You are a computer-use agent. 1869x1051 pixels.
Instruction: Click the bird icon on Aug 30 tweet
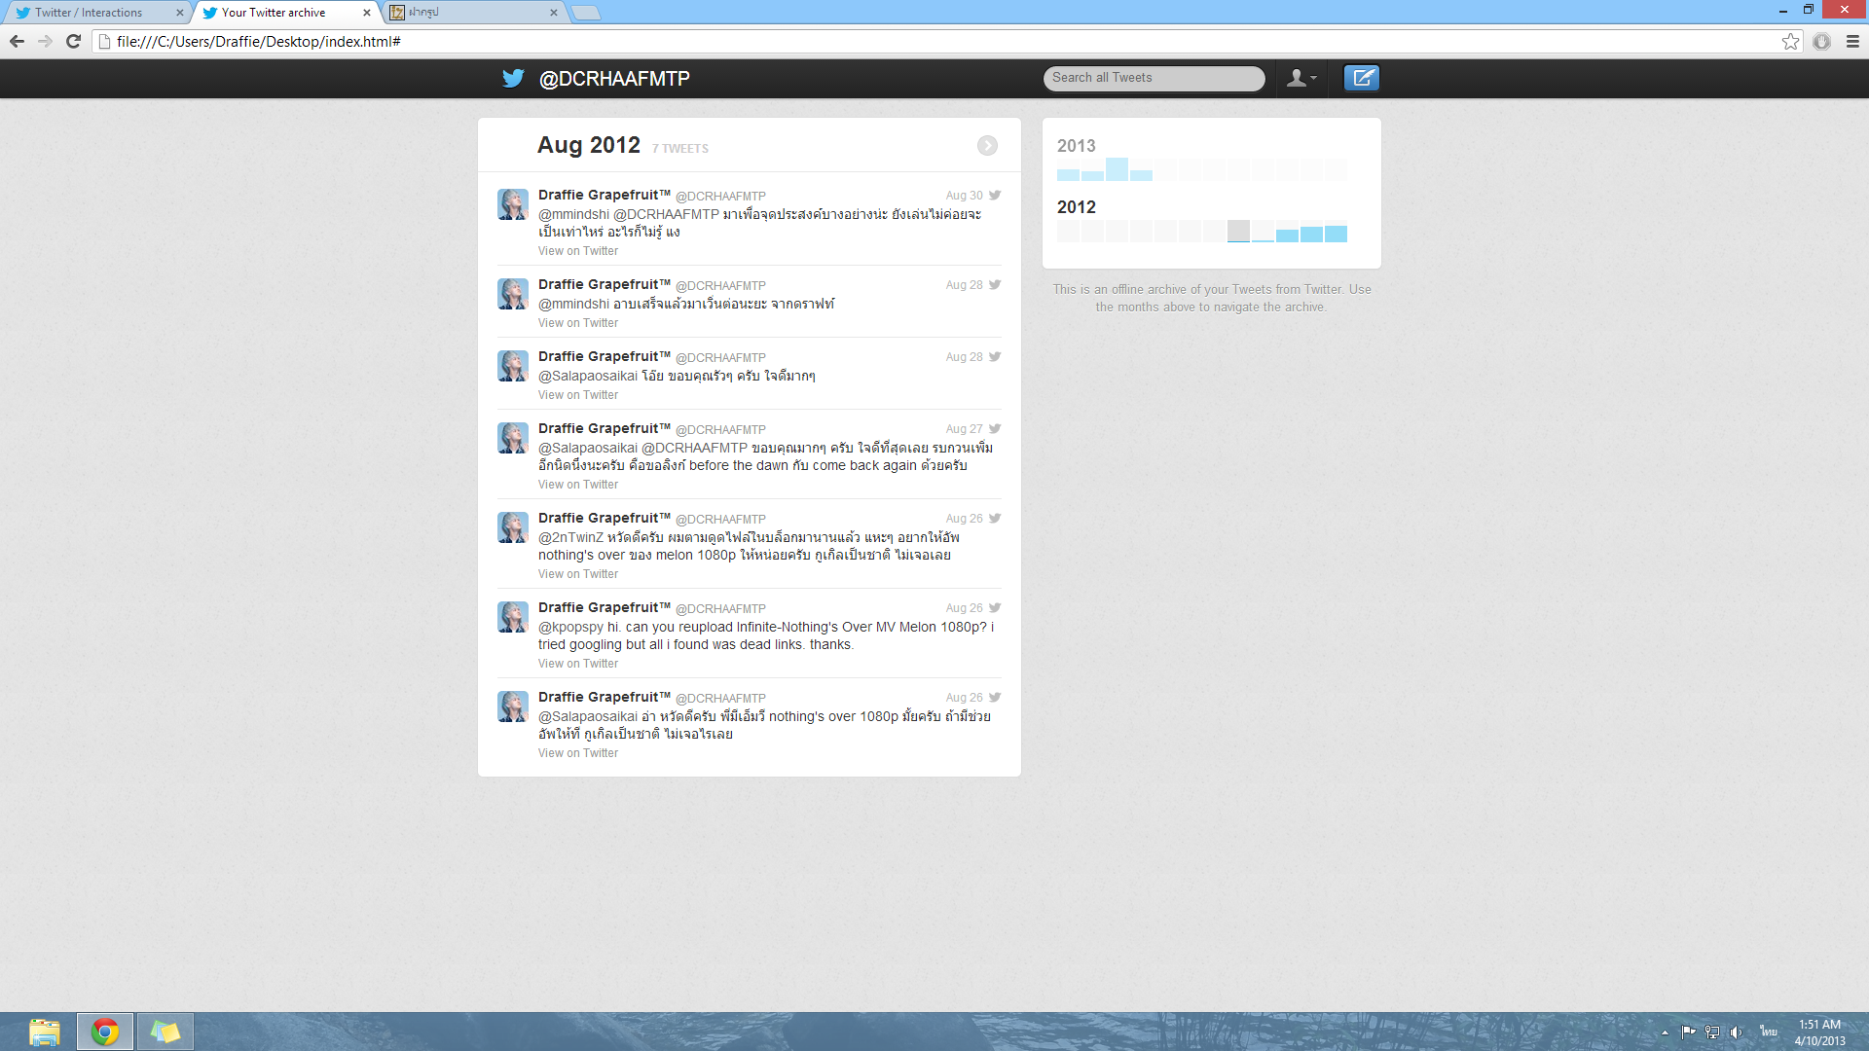[x=995, y=195]
